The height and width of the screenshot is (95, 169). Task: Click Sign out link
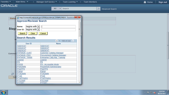(163, 2)
